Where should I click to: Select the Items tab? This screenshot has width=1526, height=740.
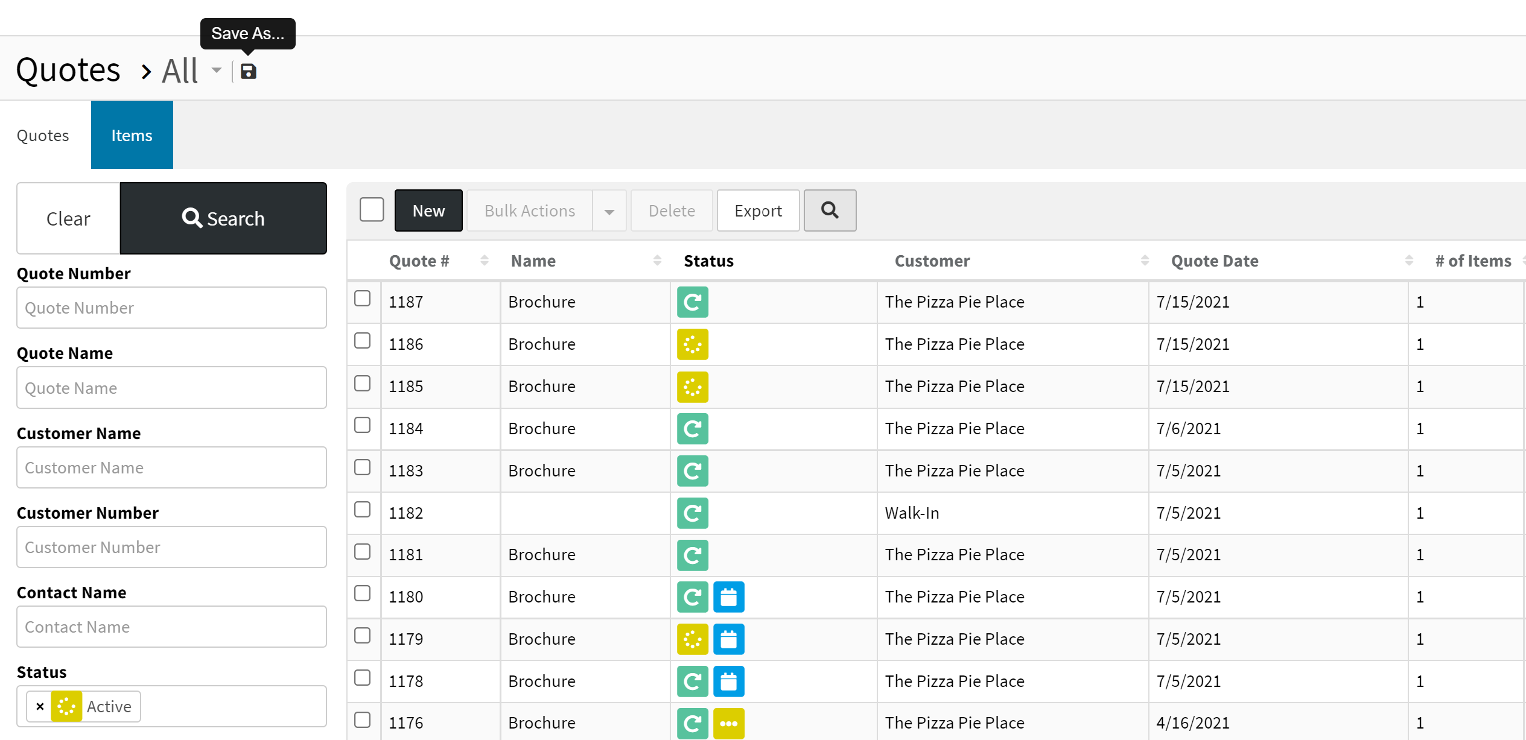132,135
